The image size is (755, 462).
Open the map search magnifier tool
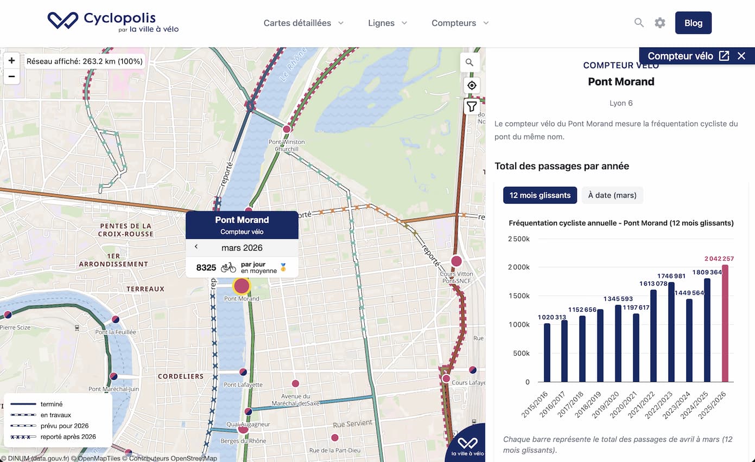click(469, 62)
